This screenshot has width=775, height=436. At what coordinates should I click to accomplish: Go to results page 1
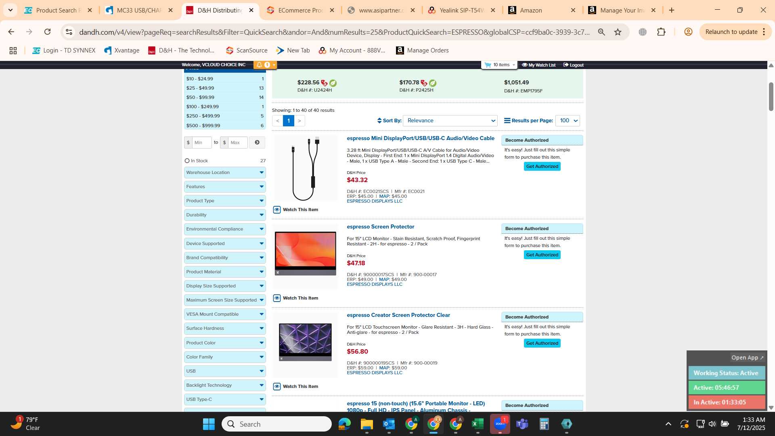[x=288, y=121]
